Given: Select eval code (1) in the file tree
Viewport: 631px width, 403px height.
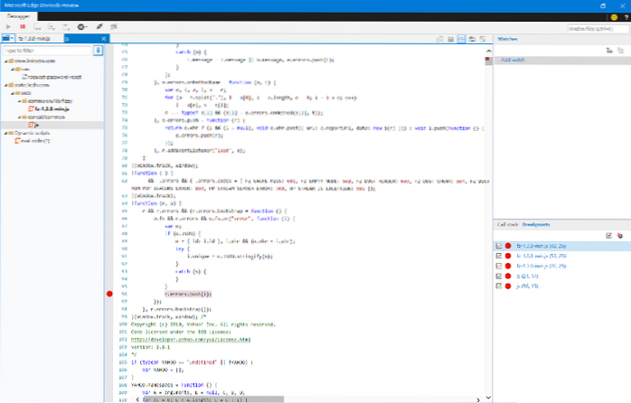Looking at the screenshot, I should [36, 141].
